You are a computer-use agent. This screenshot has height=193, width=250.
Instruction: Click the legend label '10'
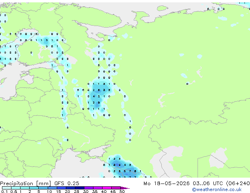pos(49,191)
